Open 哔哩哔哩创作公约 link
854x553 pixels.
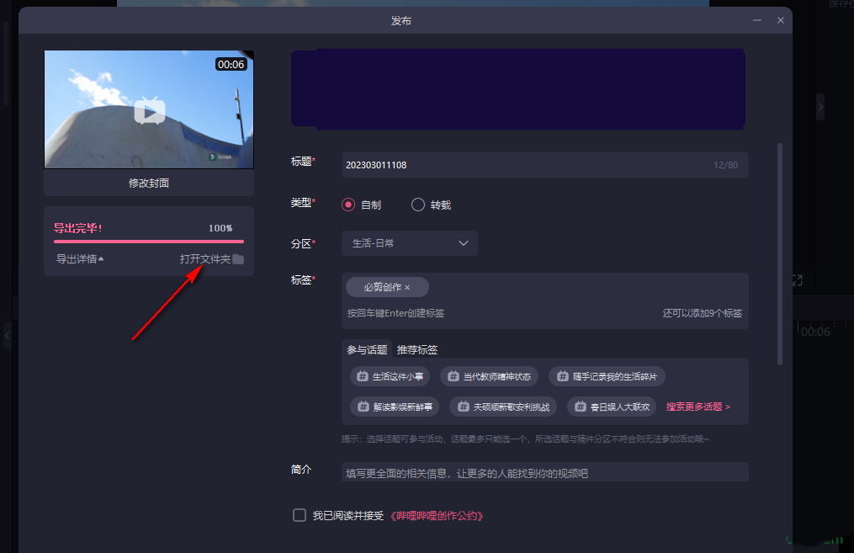click(x=437, y=516)
